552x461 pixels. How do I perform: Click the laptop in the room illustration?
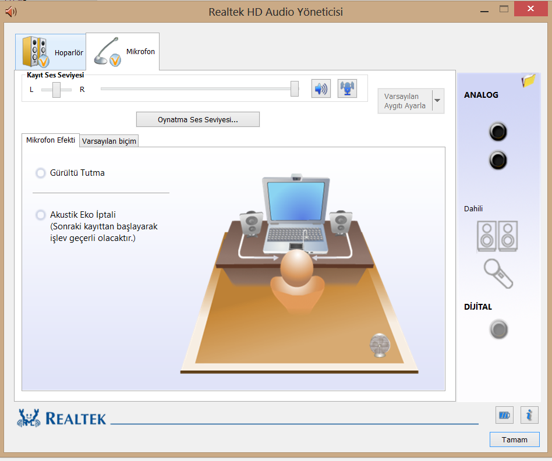(296, 214)
